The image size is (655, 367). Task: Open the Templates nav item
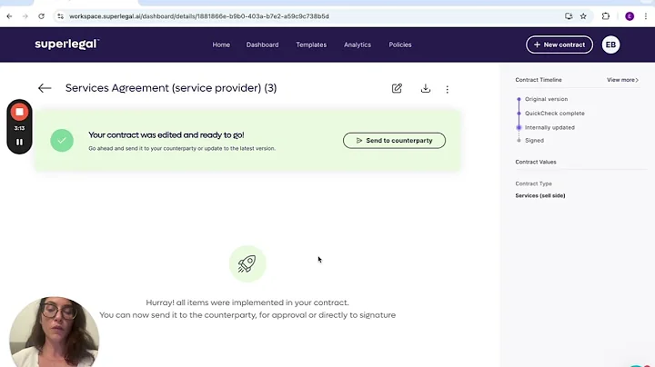(x=311, y=45)
